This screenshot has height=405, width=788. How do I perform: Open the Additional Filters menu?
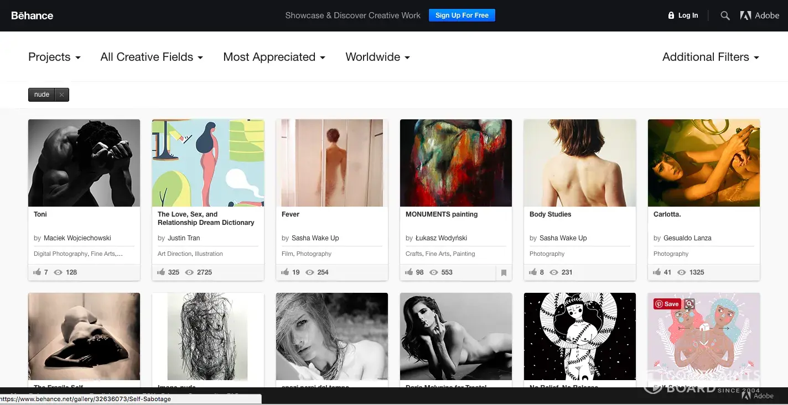pyautogui.click(x=710, y=57)
